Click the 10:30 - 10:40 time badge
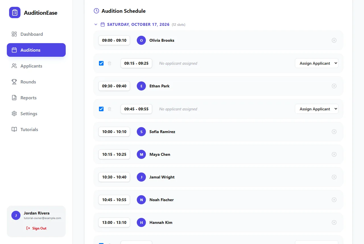The image size is (364, 244). 114,177
